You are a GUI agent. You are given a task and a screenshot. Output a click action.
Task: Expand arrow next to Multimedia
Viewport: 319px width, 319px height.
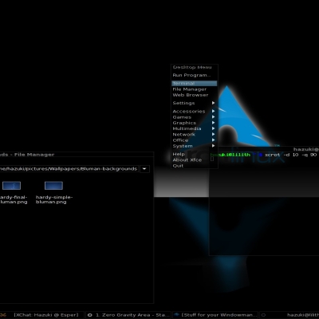tap(213, 128)
